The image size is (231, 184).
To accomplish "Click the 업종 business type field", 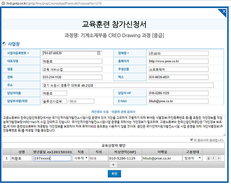I will [72, 69].
